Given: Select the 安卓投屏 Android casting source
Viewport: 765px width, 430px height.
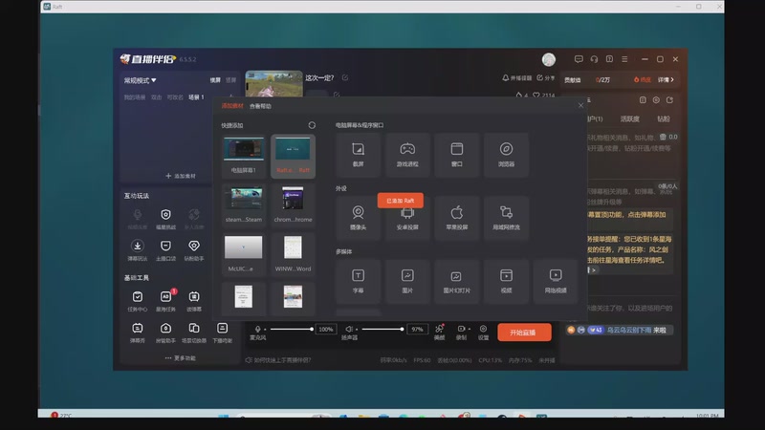Looking at the screenshot, I should (407, 218).
